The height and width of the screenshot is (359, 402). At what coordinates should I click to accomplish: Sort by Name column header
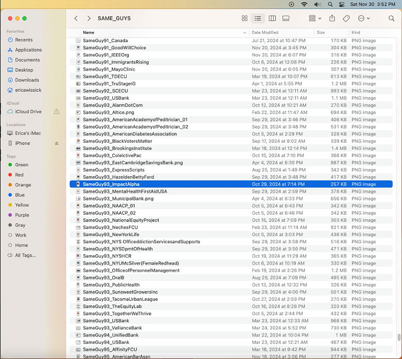[x=88, y=32]
